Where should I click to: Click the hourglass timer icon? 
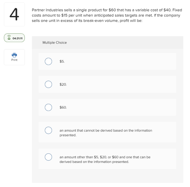pyautogui.click(x=9, y=37)
